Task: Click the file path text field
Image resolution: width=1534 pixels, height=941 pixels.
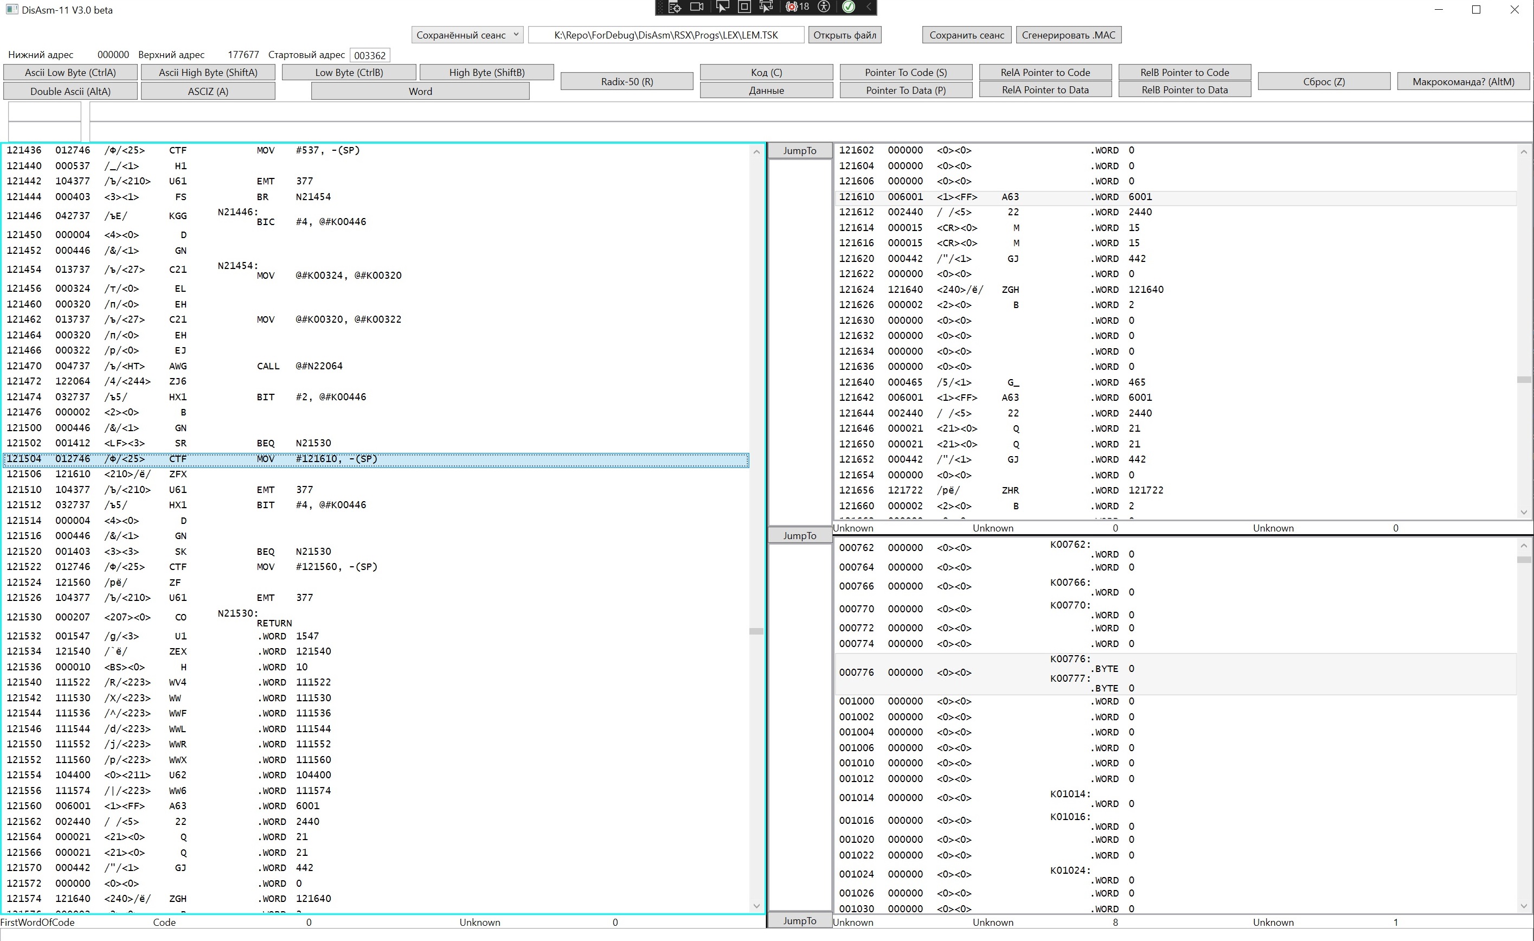Action: coord(665,35)
